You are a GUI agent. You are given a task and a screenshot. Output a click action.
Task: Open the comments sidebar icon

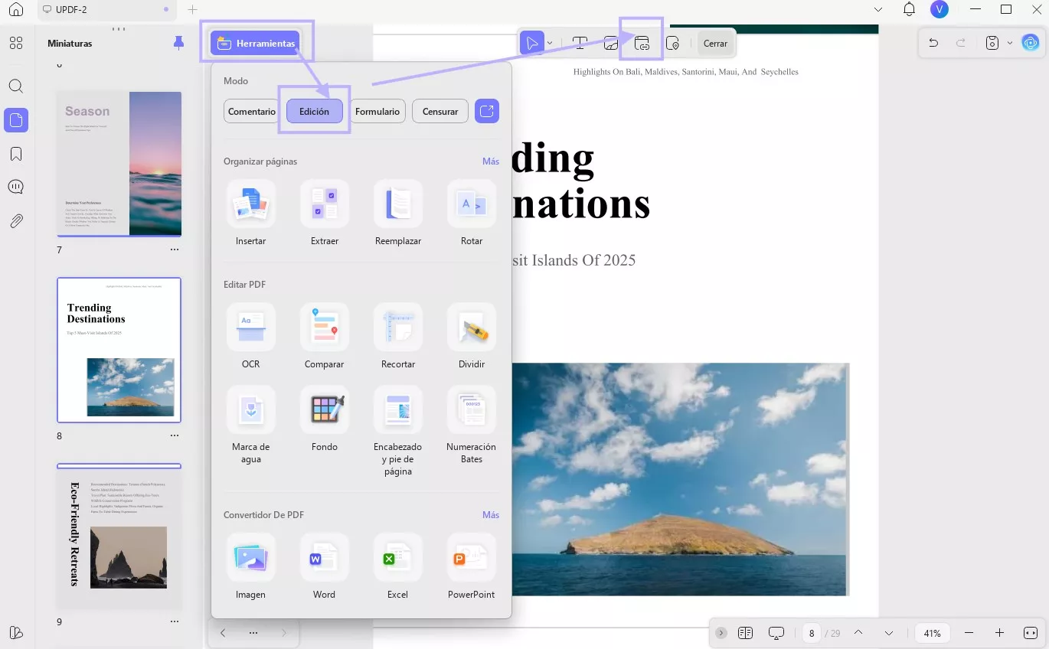[x=16, y=187]
